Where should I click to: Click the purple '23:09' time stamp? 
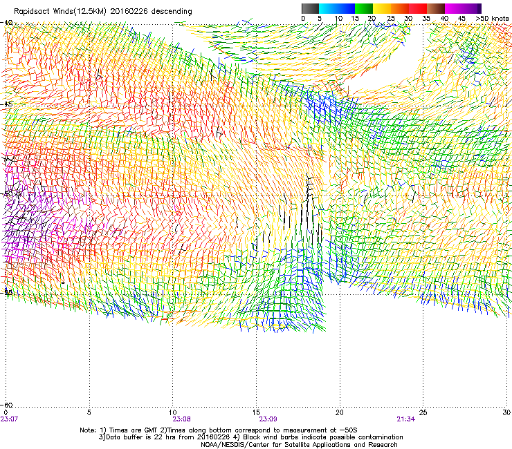(x=268, y=419)
